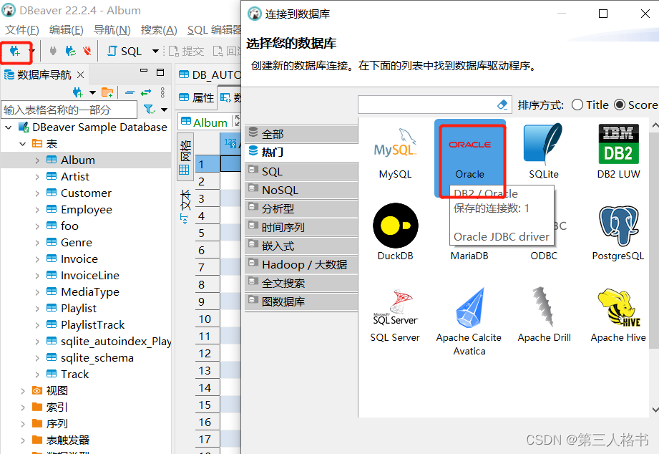Select the SQL category in dialog
This screenshot has width=659, height=454.
tap(301, 172)
